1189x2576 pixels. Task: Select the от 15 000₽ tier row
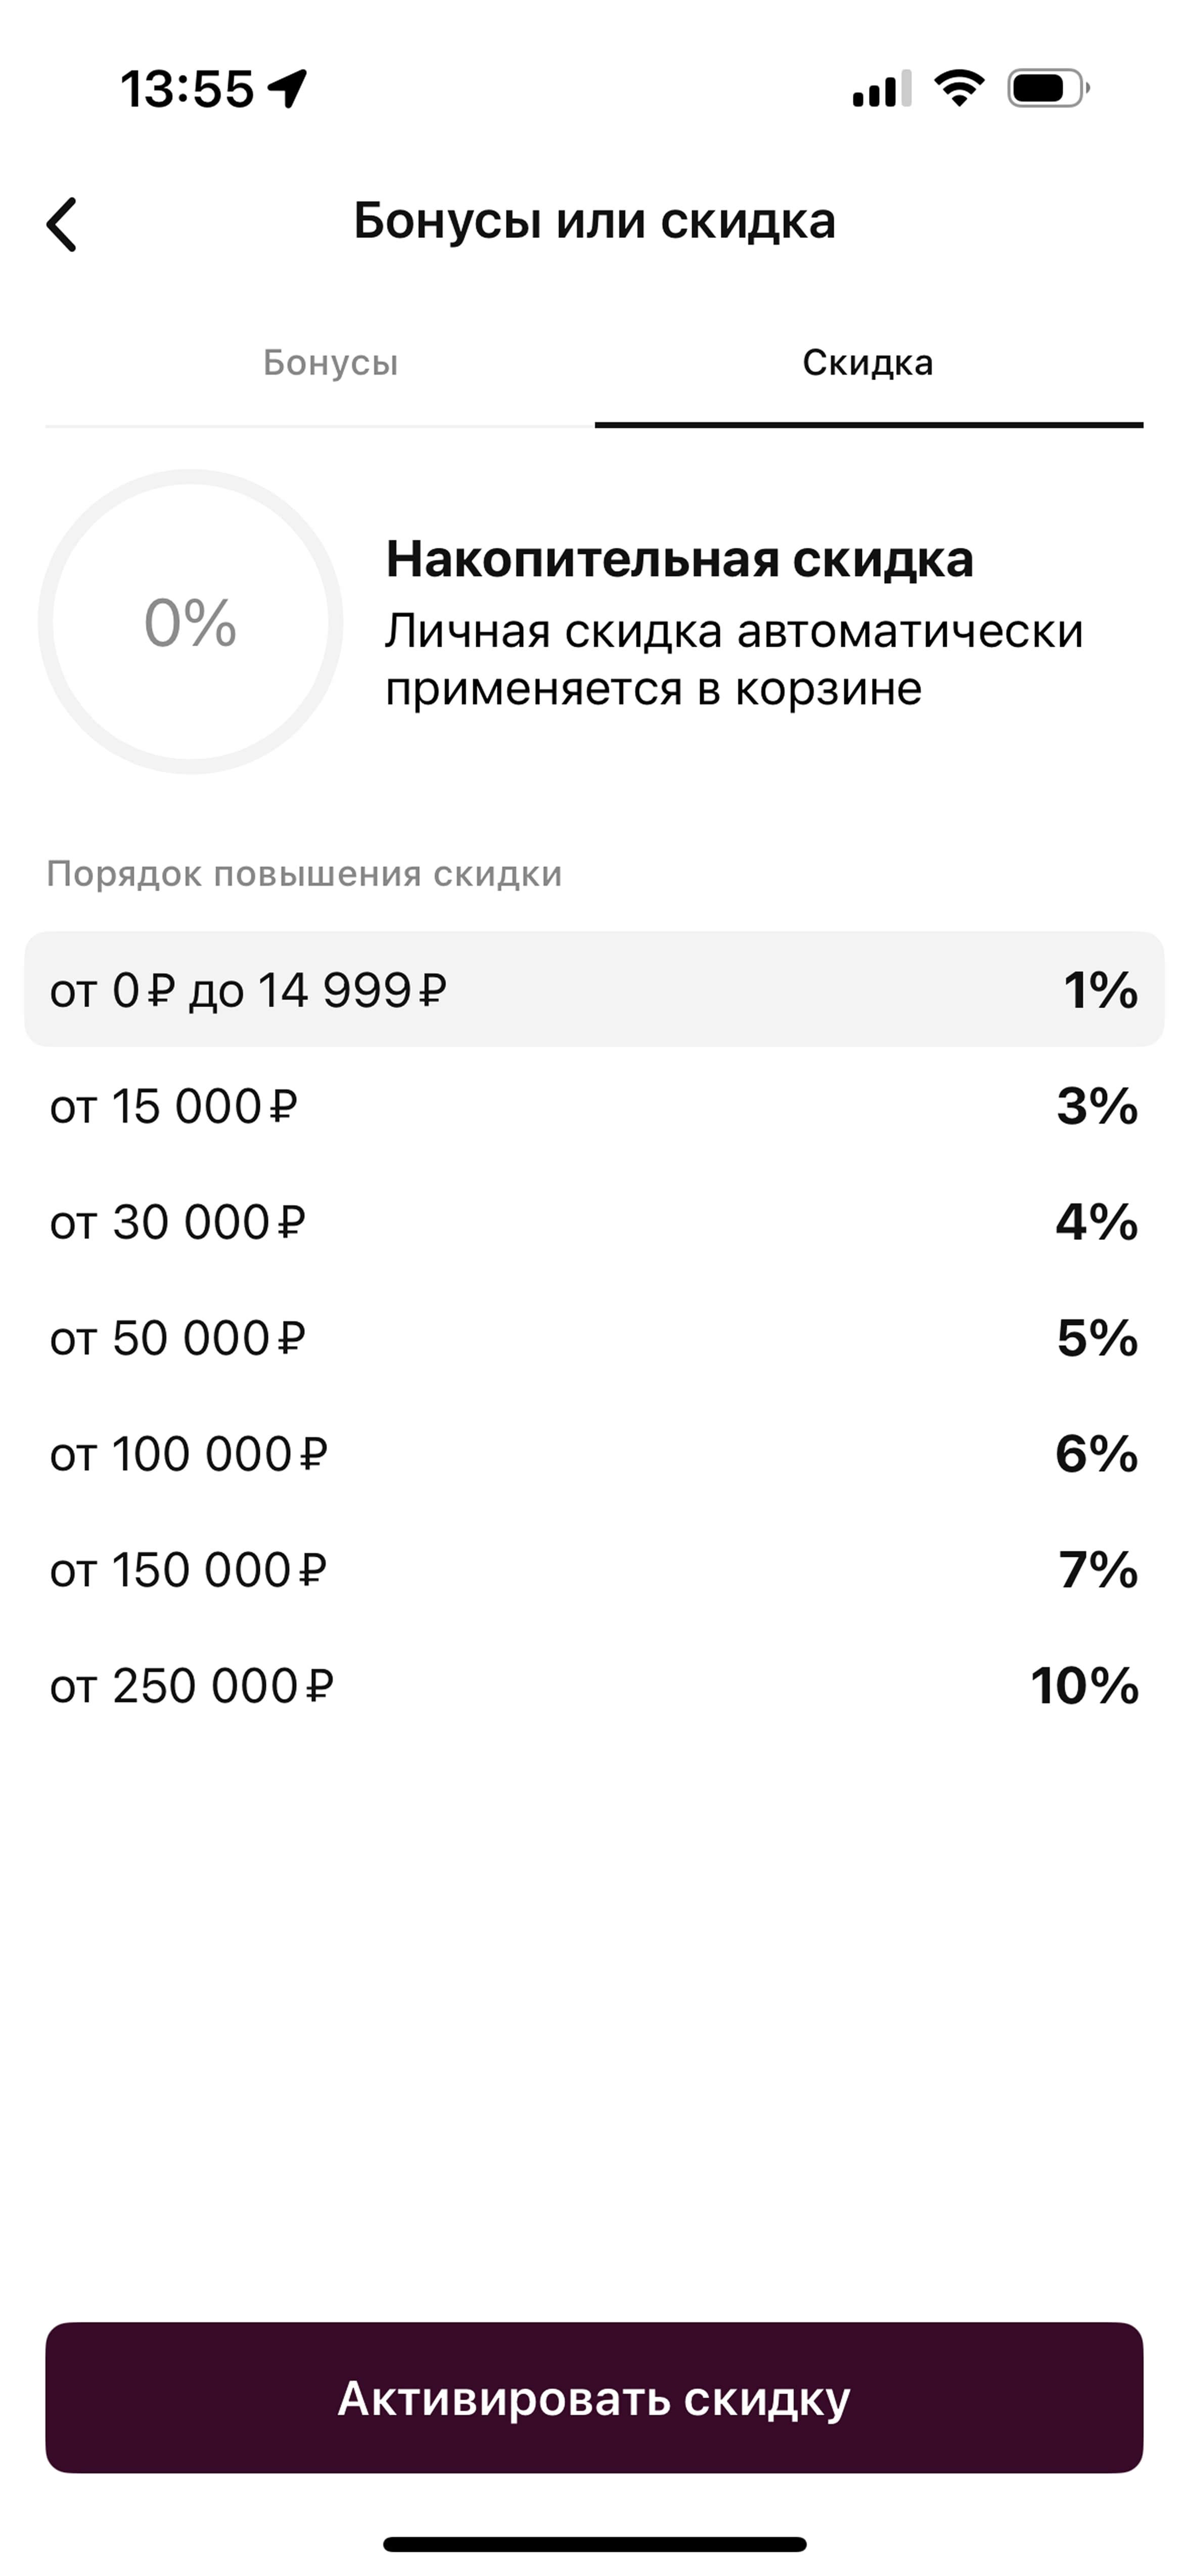tap(594, 1106)
